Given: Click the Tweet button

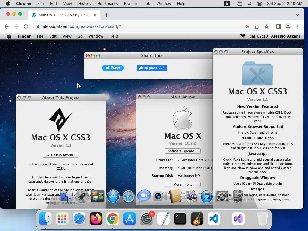Looking at the screenshot, I should (113, 68).
